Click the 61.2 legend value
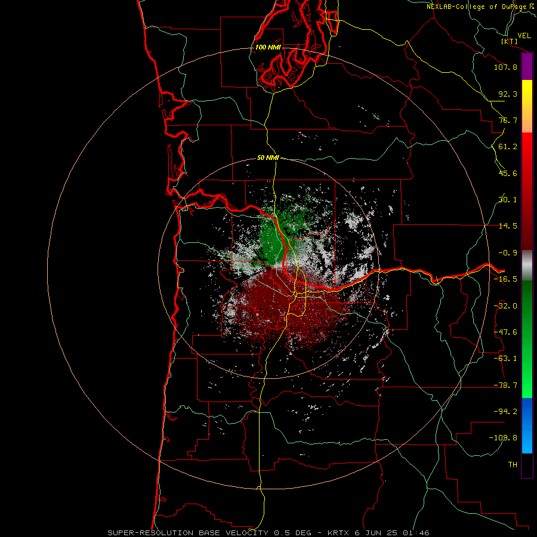 coord(508,147)
